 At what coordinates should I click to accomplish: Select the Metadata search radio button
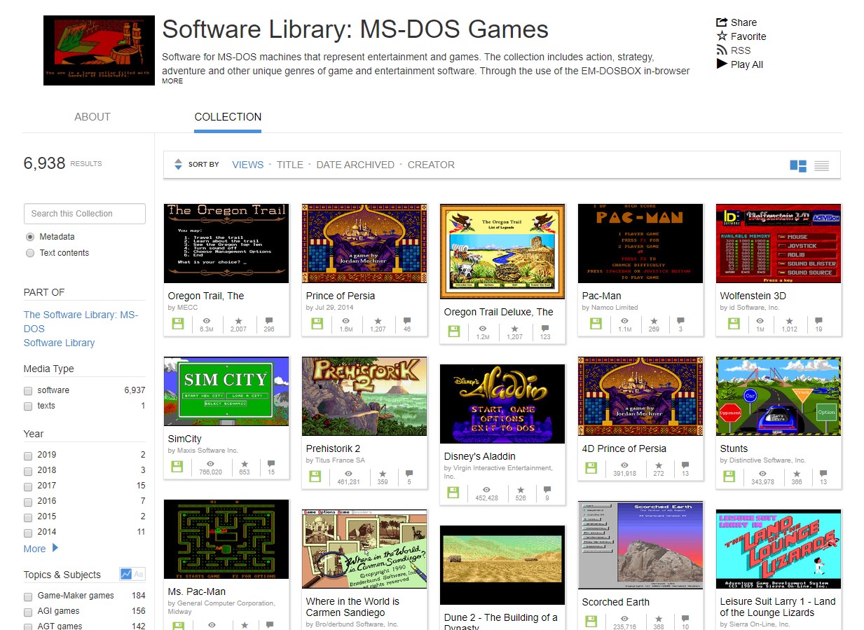[29, 237]
